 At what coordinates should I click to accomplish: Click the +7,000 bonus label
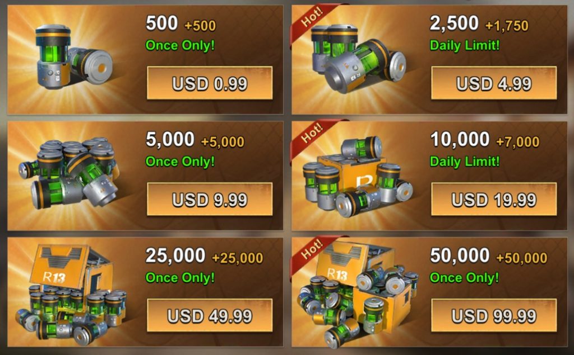coord(517,142)
